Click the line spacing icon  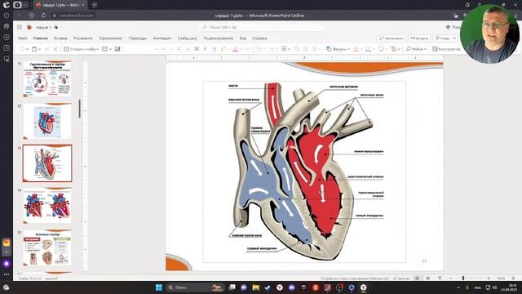click(x=314, y=49)
